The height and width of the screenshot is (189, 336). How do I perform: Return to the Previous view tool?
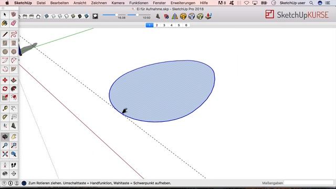(x=14, y=154)
